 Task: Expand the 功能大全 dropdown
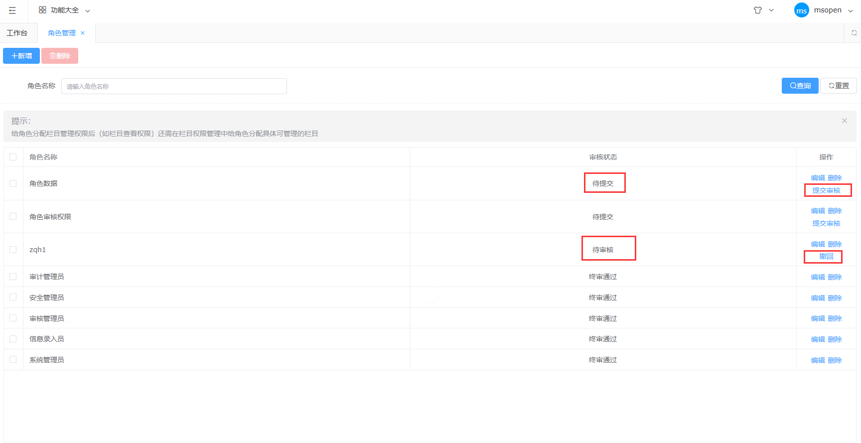click(x=88, y=10)
